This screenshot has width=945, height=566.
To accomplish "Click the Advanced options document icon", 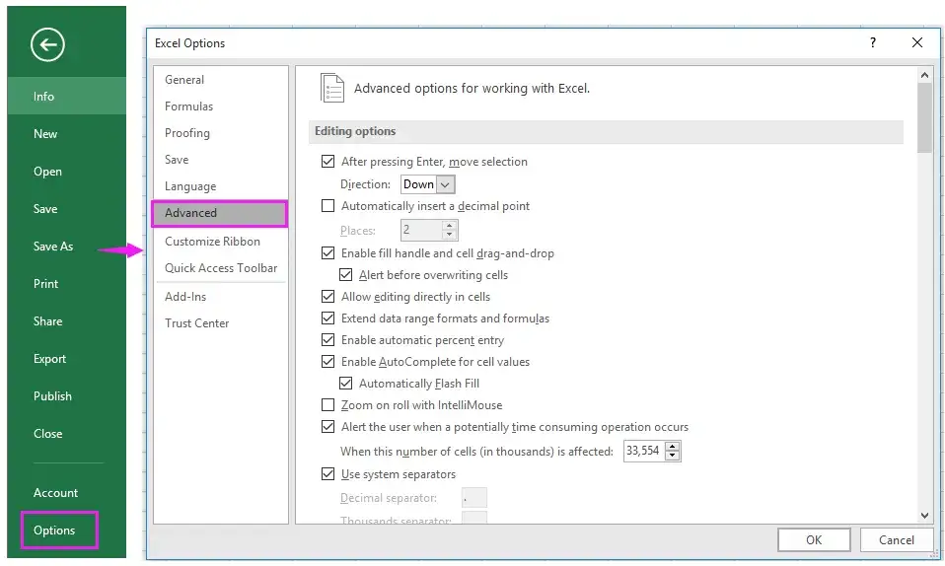I will coord(333,88).
